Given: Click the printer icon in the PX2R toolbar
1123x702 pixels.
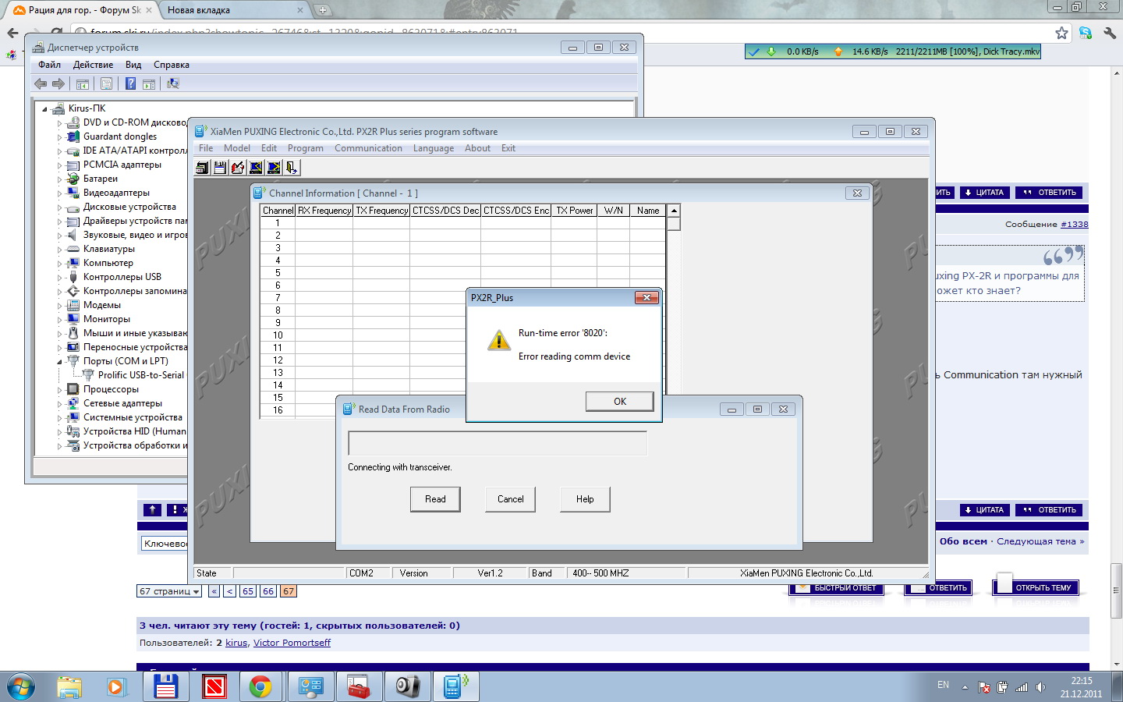Looking at the screenshot, I should click(202, 168).
